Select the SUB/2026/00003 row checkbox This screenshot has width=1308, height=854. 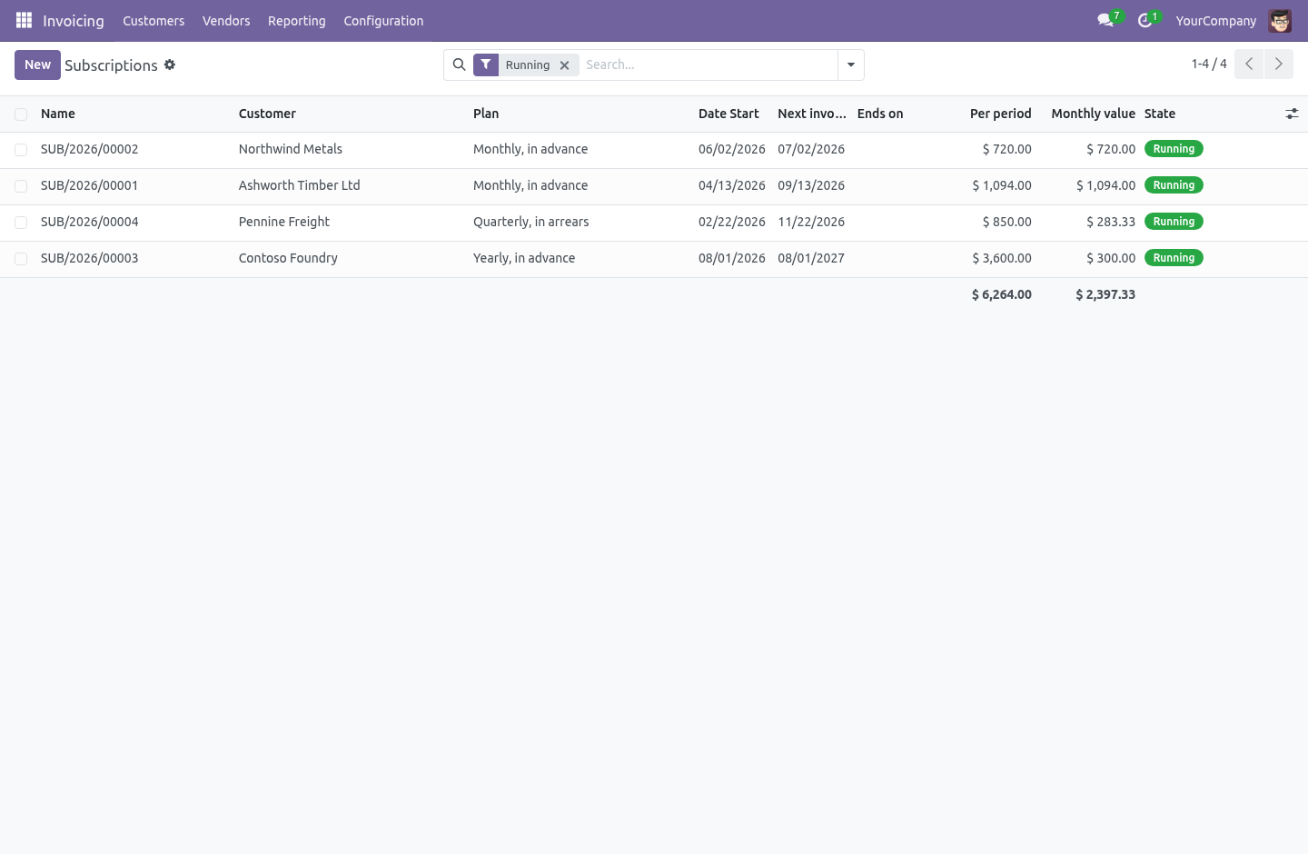[x=21, y=259]
